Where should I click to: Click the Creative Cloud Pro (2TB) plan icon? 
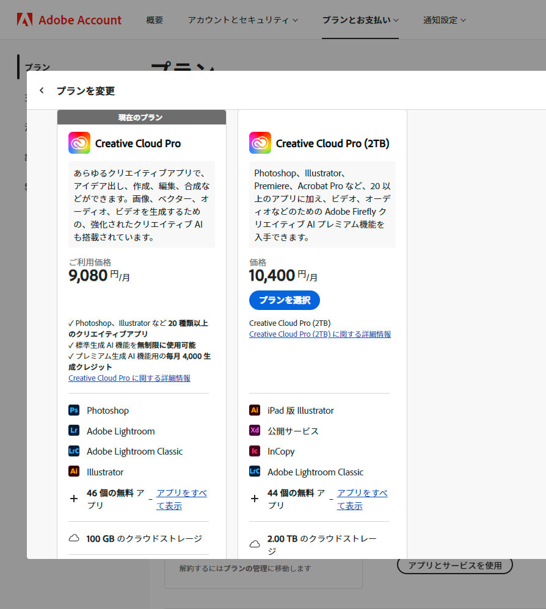pyautogui.click(x=260, y=143)
